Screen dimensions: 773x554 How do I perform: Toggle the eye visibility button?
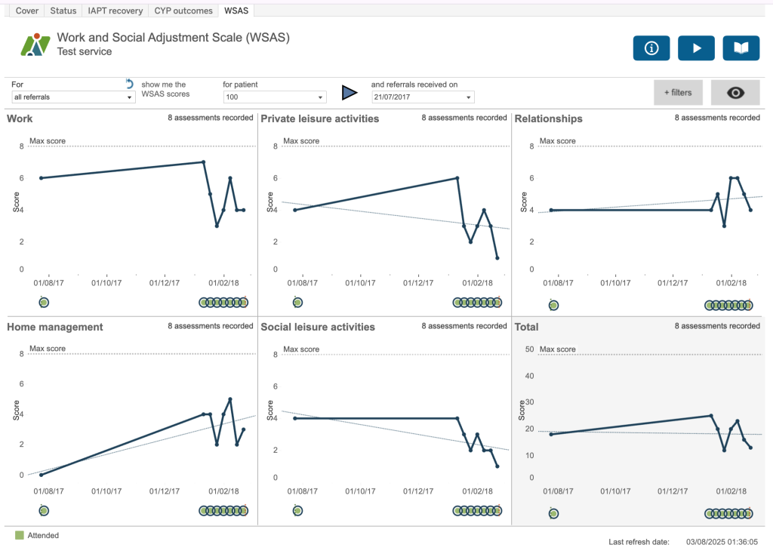coord(735,92)
